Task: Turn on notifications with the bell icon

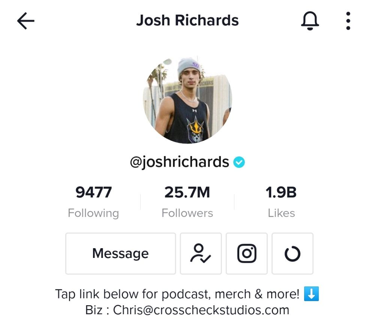Action: [x=310, y=21]
